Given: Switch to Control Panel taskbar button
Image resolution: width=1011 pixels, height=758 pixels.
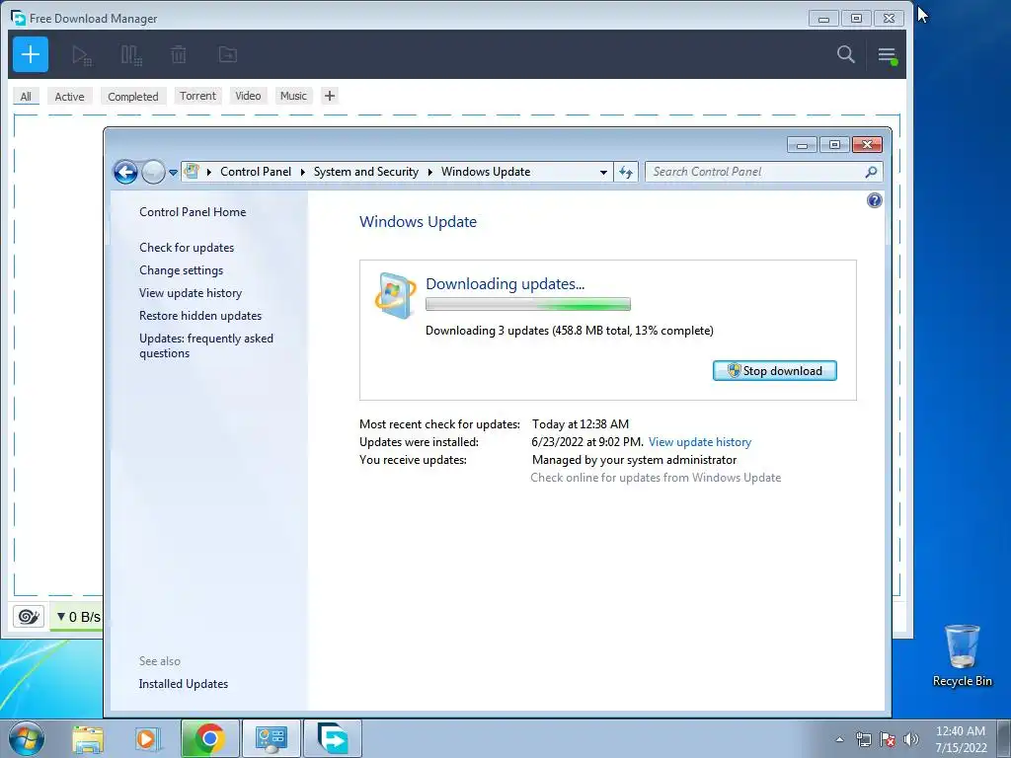Looking at the screenshot, I should pyautogui.click(x=271, y=738).
